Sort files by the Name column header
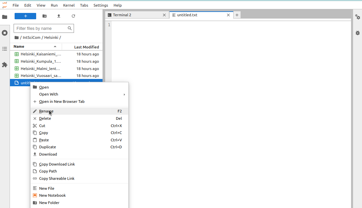 36,47
